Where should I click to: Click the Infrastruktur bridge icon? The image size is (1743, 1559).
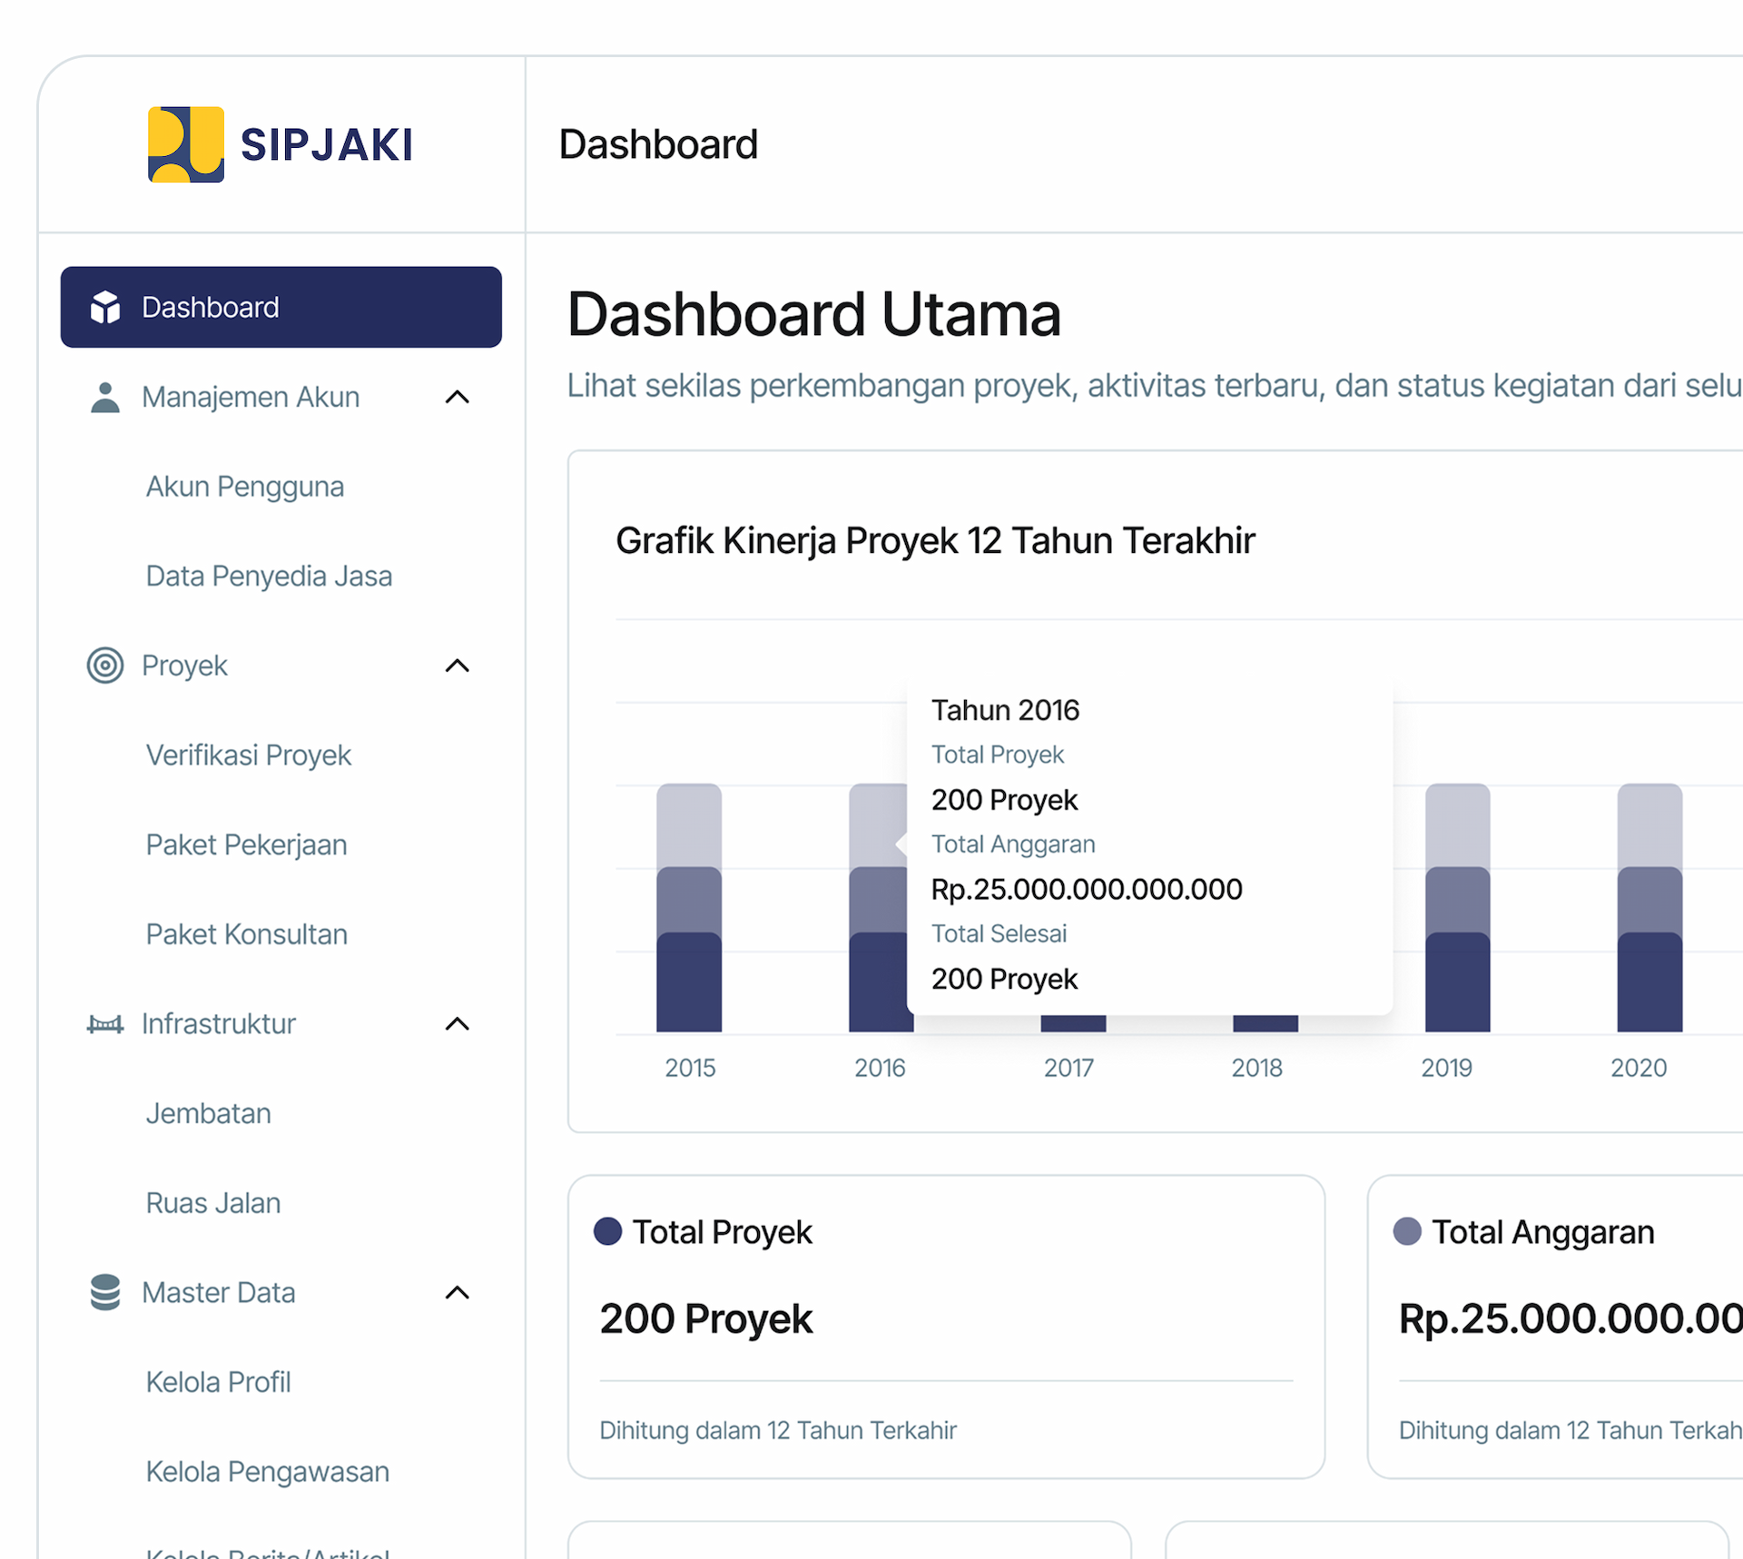pyautogui.click(x=105, y=1024)
